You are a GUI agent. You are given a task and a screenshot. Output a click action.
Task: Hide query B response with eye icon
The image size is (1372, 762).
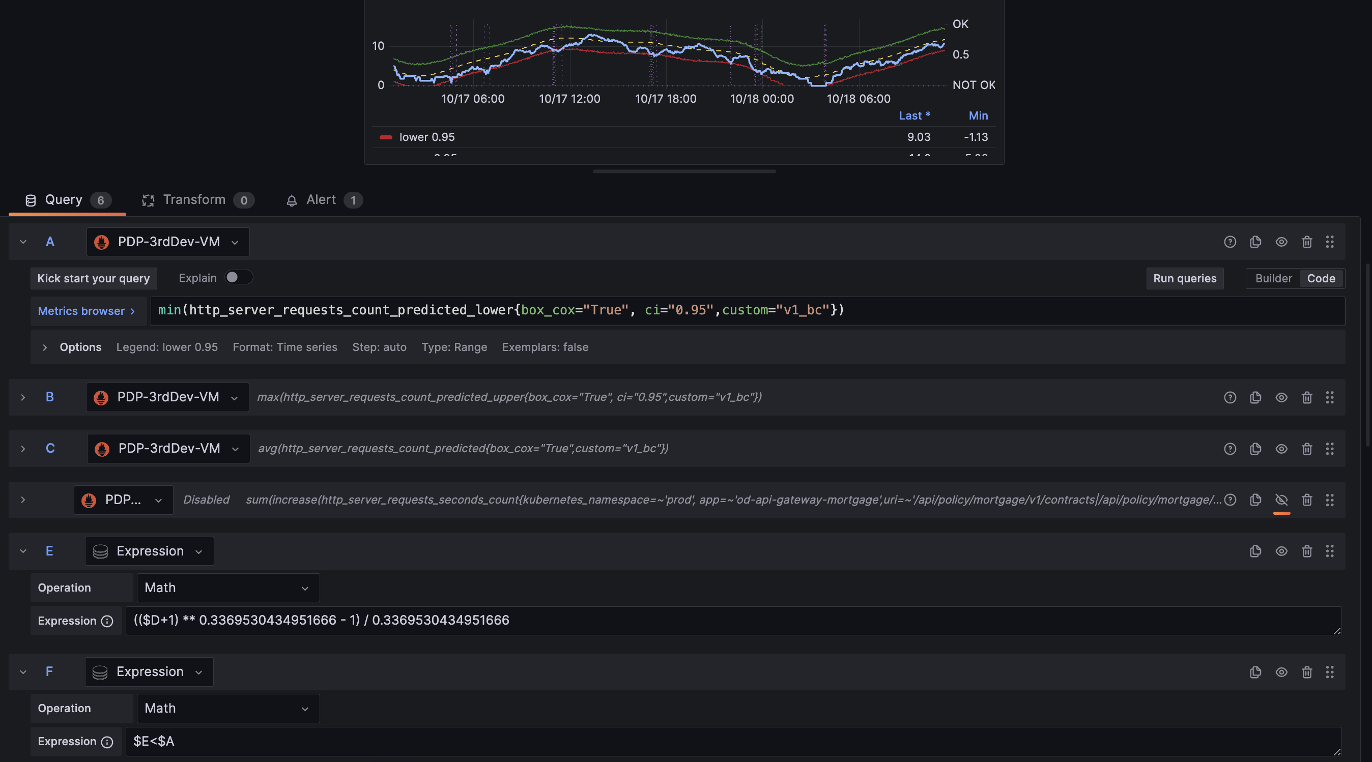click(x=1281, y=397)
